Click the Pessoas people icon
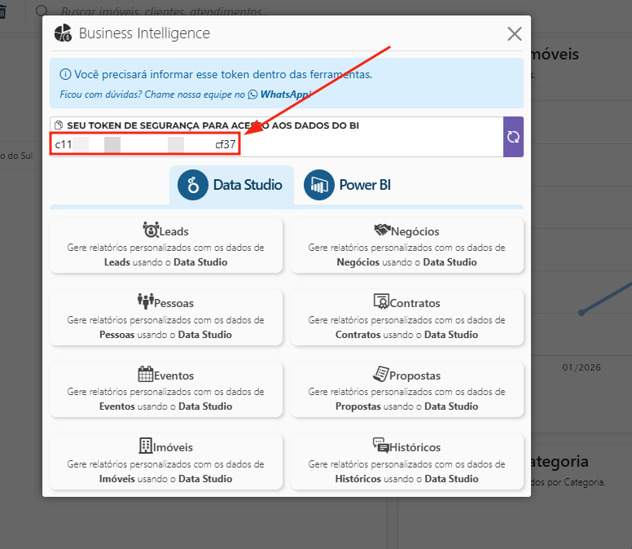The height and width of the screenshot is (549, 632). click(x=146, y=302)
